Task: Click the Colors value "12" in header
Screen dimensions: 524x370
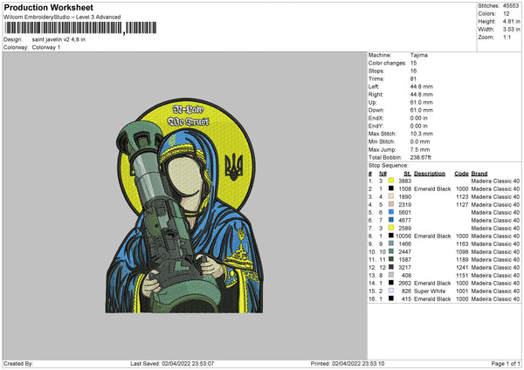Action: (506, 14)
